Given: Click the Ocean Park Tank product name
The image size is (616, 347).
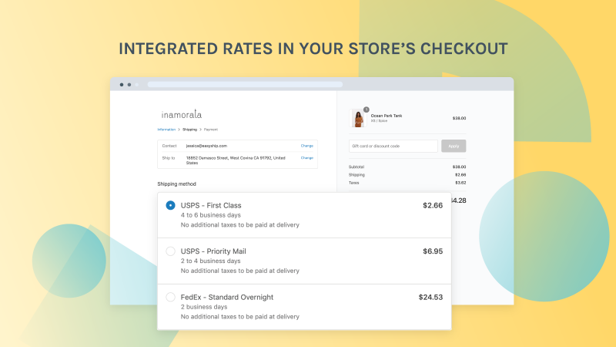Looking at the screenshot, I should tap(387, 116).
